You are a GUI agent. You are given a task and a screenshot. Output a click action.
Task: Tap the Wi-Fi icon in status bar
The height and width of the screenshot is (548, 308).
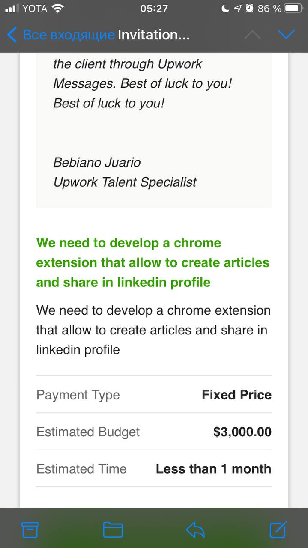[x=57, y=8]
